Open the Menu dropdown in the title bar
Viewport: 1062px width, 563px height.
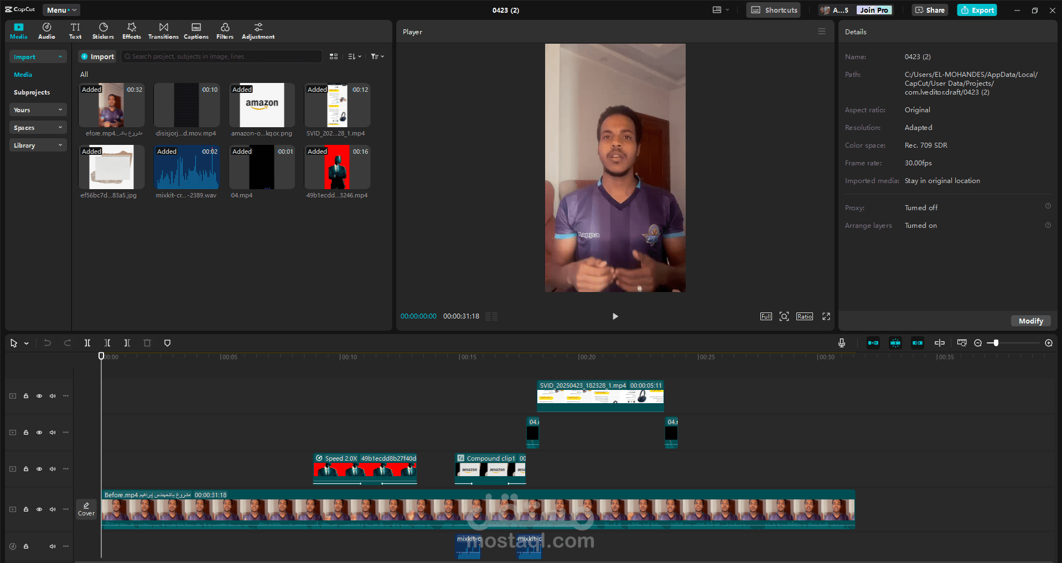pos(61,10)
